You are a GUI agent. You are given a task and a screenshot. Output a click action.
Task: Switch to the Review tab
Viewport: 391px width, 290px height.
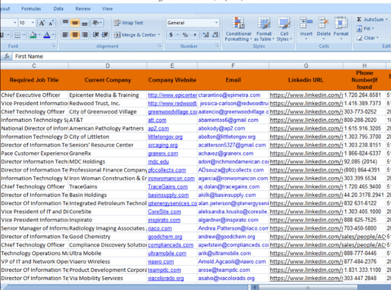click(x=83, y=9)
